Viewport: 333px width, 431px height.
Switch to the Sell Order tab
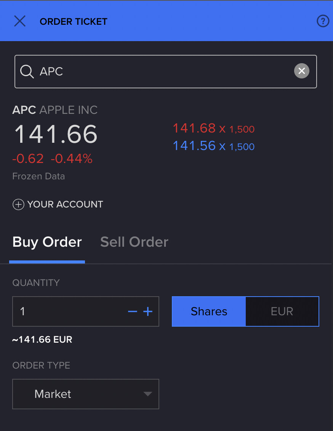point(134,242)
